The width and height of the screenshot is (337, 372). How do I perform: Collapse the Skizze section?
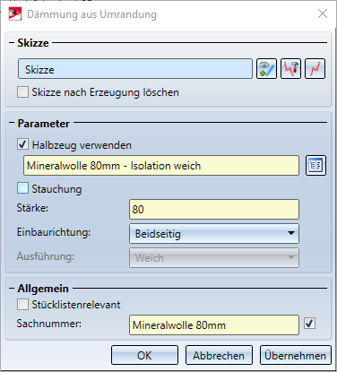[x=12, y=43]
